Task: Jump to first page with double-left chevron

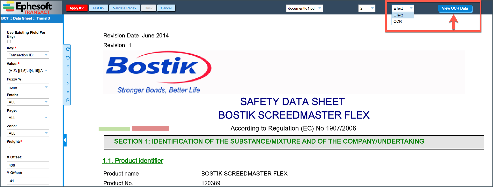Action: [68, 66]
